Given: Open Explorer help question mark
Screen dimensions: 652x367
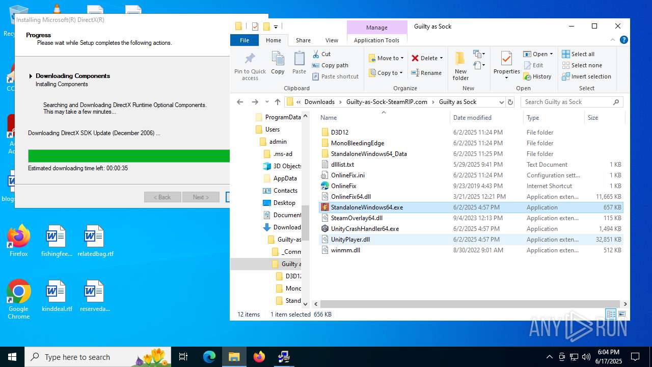Looking at the screenshot, I should pyautogui.click(x=623, y=40).
